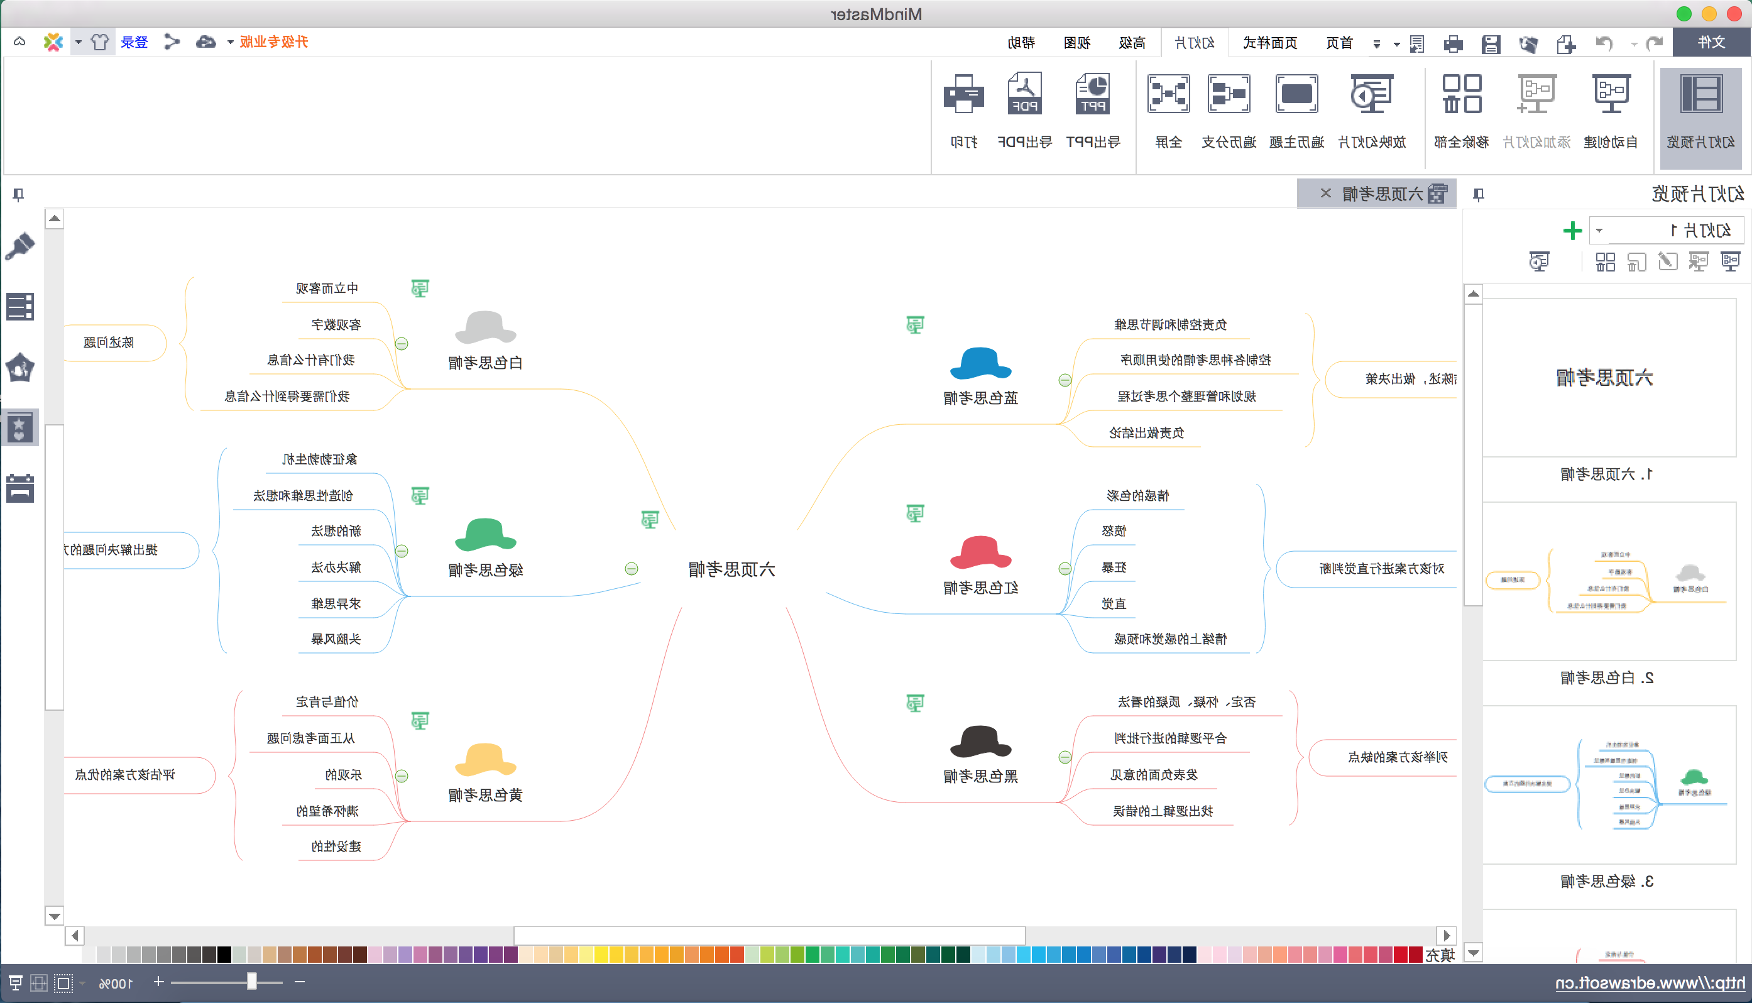The height and width of the screenshot is (1003, 1752).
Task: Switch to the 页面样式 tab
Action: coord(1269,43)
